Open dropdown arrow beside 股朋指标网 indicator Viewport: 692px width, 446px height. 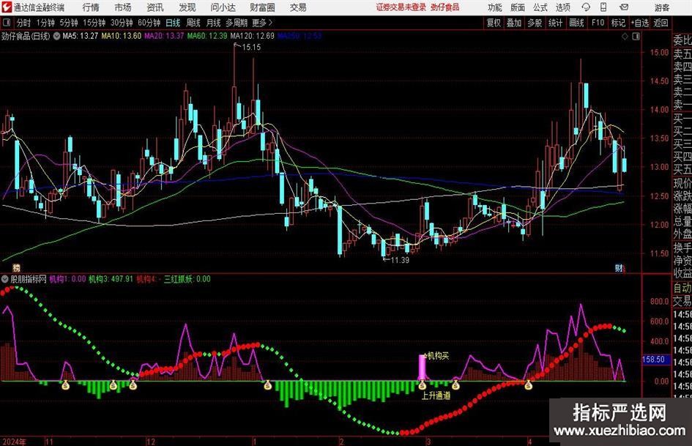[x=5, y=279]
